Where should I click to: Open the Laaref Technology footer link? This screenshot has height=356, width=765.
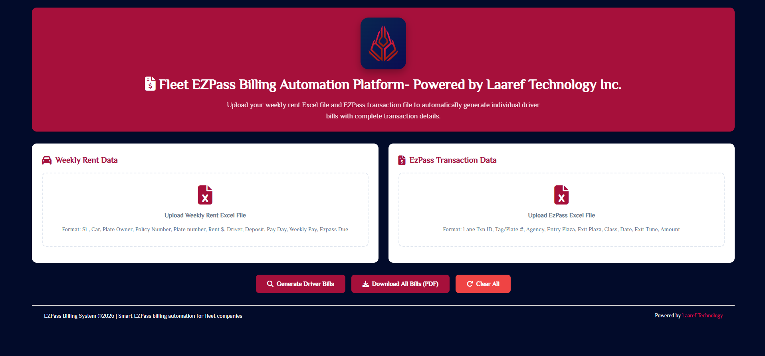point(702,315)
